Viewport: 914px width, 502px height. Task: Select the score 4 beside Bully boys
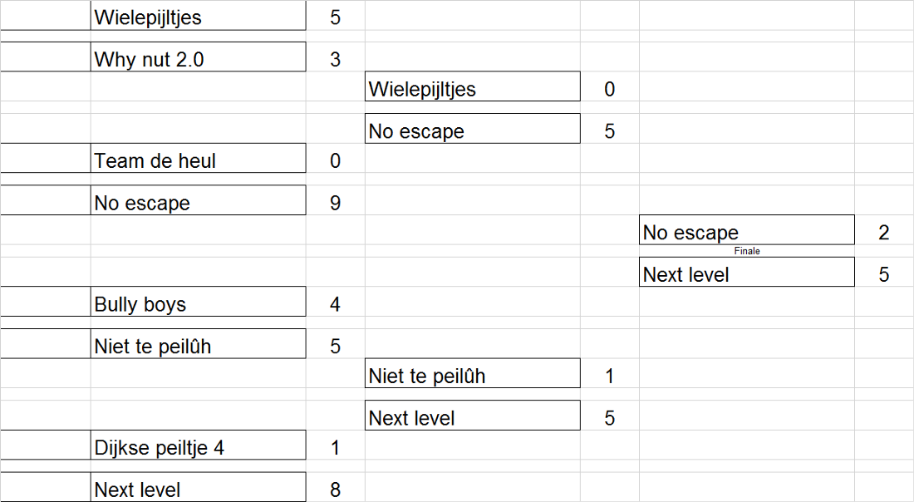pos(335,302)
